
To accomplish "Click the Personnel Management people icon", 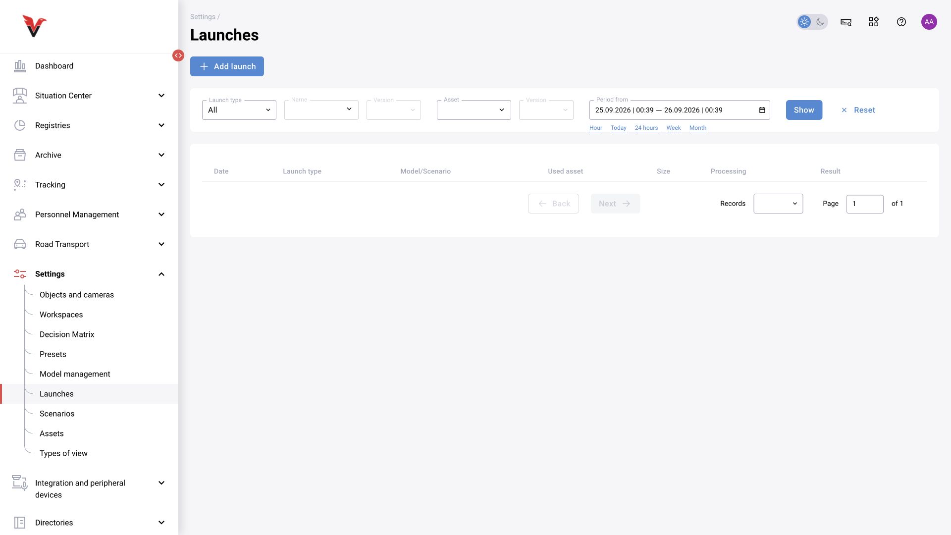I will tap(20, 214).
